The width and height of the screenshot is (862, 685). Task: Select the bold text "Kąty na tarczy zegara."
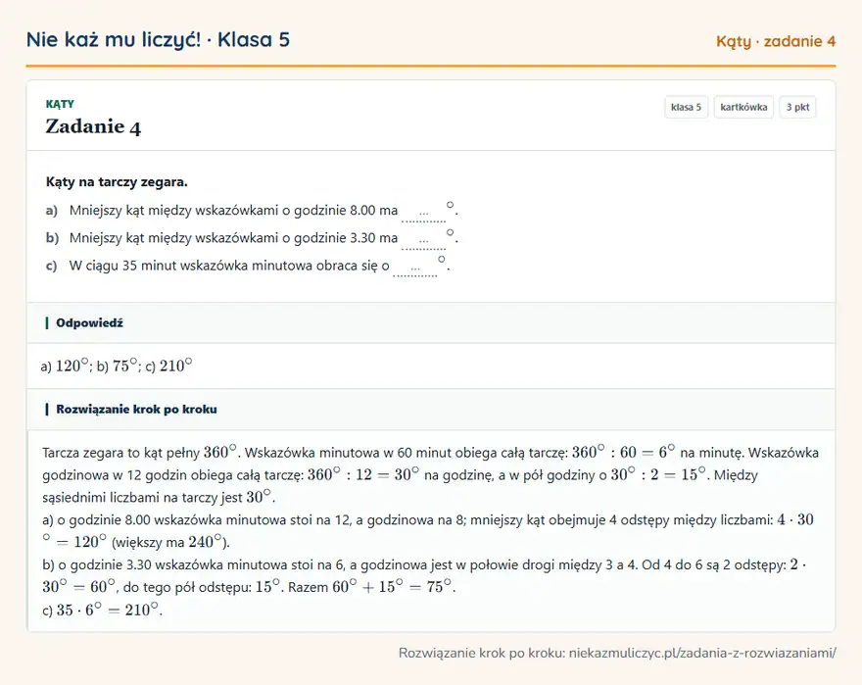tap(117, 182)
